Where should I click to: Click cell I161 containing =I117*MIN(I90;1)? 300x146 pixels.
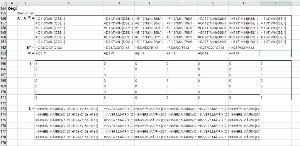coord(275,42)
